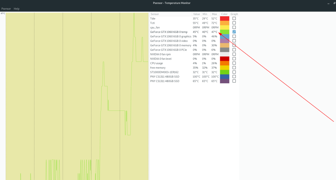This screenshot has width=336, height=180.
Task: Click dark red swatch of NVIDIA fan level
Action: click(x=225, y=59)
